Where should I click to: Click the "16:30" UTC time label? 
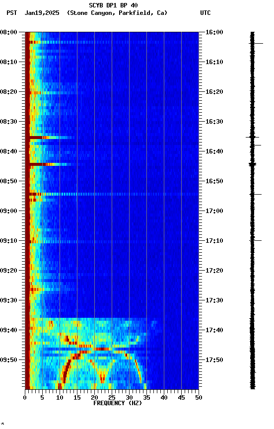point(214,122)
